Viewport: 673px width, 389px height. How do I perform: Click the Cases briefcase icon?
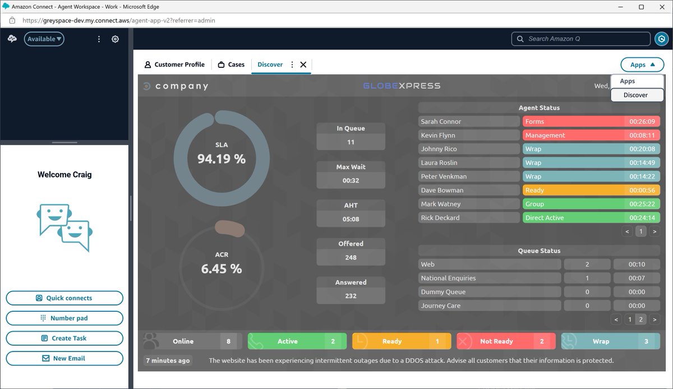[x=222, y=64]
